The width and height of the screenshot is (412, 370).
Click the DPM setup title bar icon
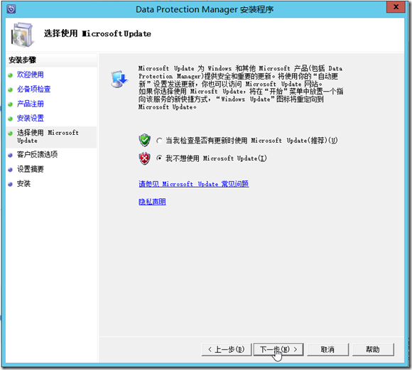[11, 9]
